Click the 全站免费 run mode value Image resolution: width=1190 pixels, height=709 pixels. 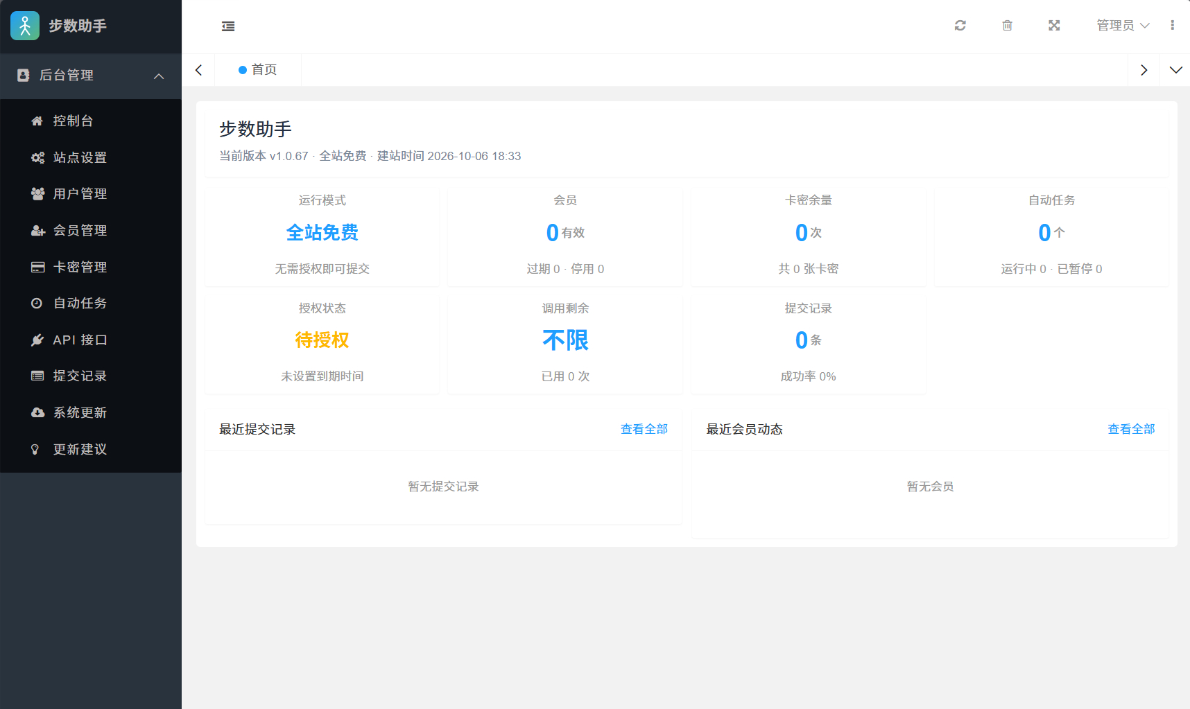point(322,233)
